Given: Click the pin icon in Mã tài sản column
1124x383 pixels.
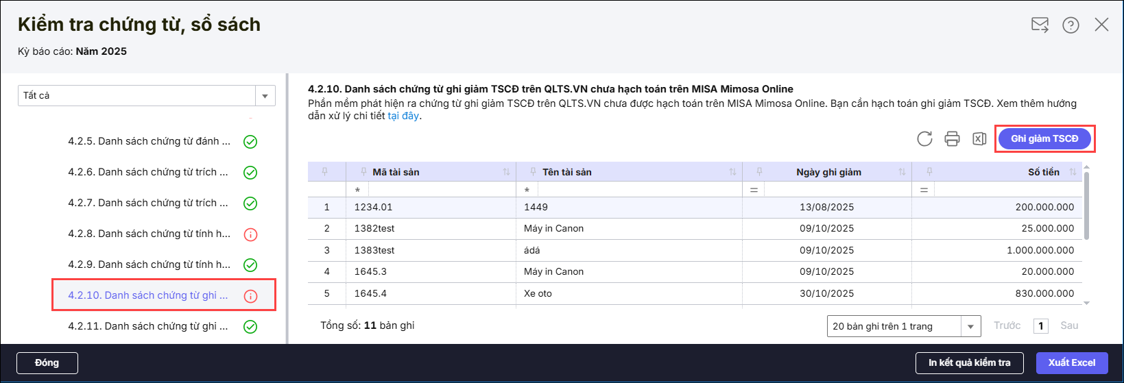Looking at the screenshot, I should tap(363, 172).
